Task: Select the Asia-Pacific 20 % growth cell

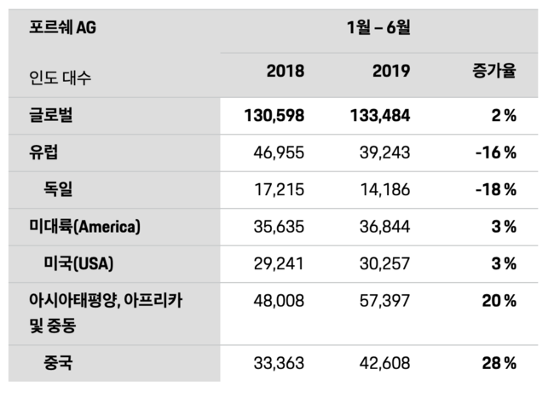Action: (x=498, y=301)
